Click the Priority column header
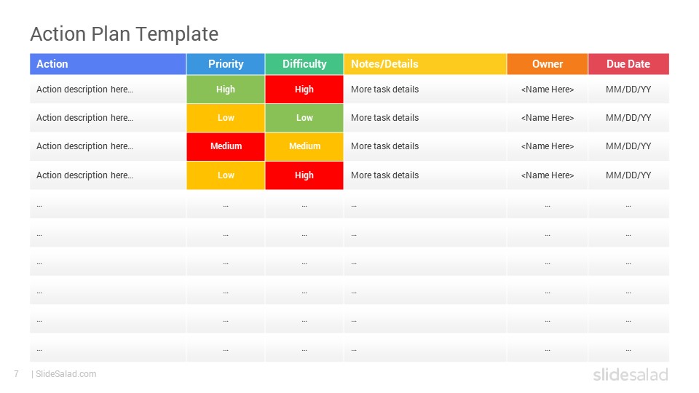This screenshot has height=393, width=699. tap(226, 64)
